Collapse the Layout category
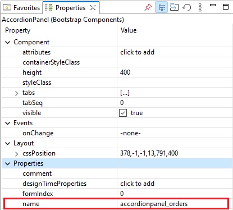The width and height of the screenshot is (233, 210). pos(8,143)
